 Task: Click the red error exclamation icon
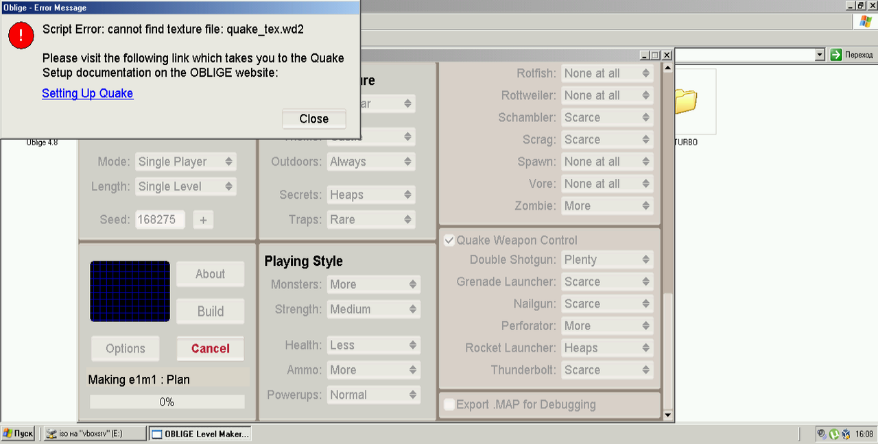(21, 36)
